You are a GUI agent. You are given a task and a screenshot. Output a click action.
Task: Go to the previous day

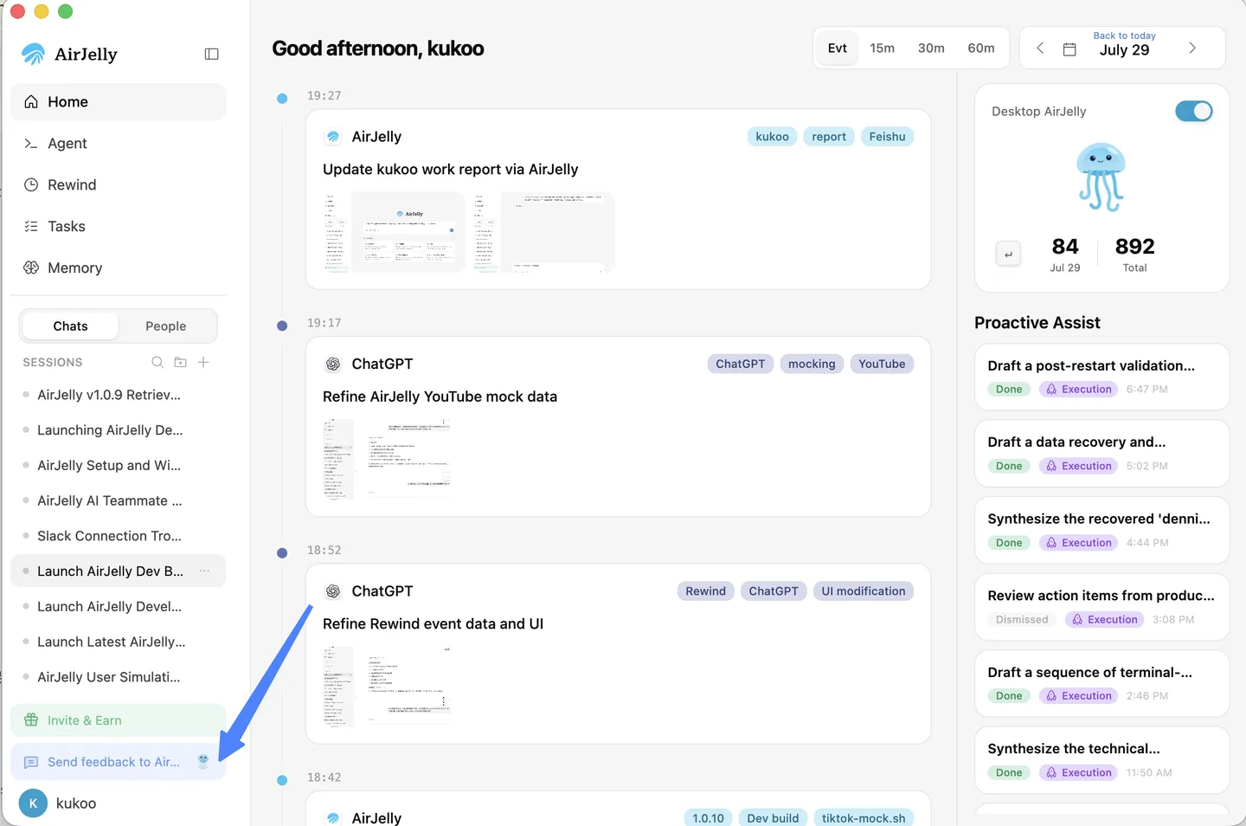pos(1040,48)
